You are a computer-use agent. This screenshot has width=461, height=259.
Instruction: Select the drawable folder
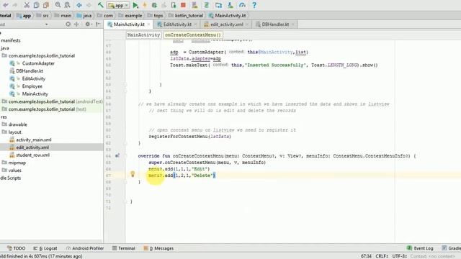[x=14, y=124]
